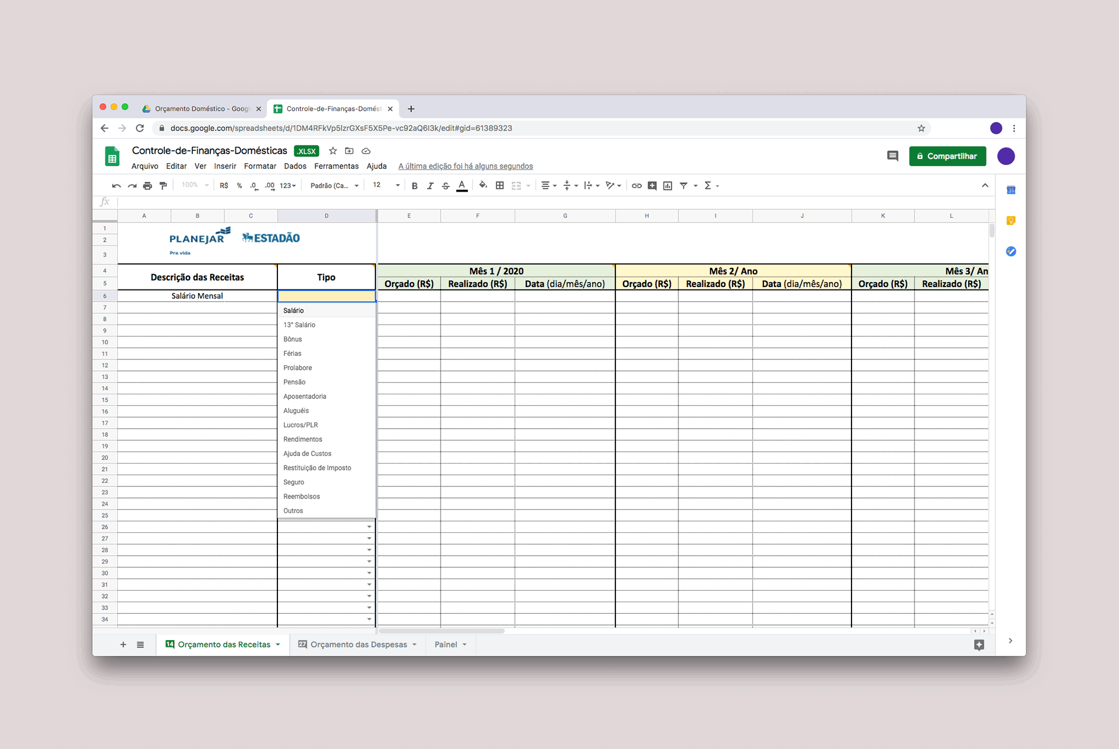
Task: Open the last edit history link
Action: pos(465,166)
